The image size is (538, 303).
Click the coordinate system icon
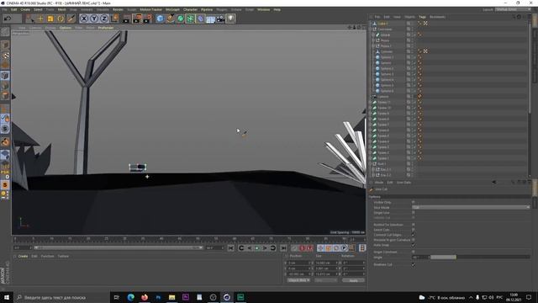point(114,19)
